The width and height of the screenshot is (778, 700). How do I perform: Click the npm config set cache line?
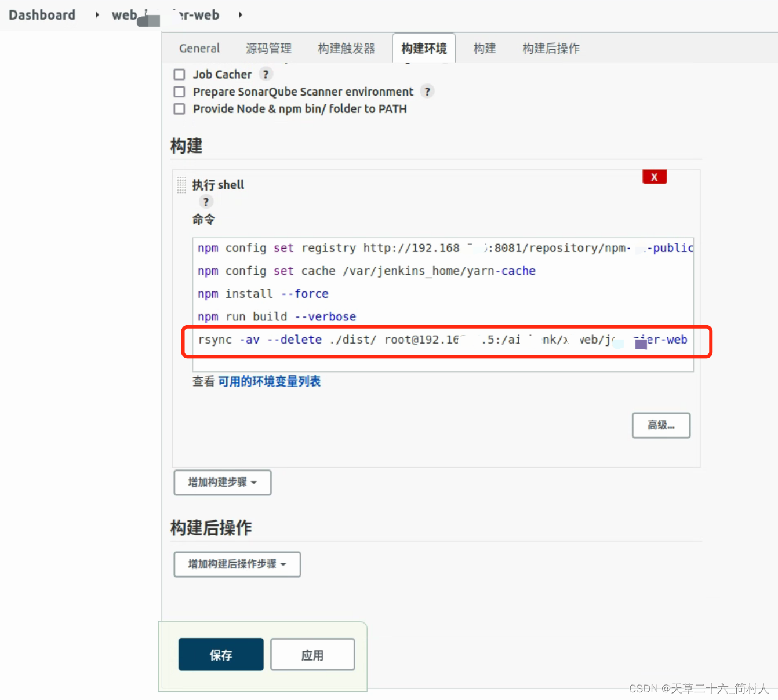pyautogui.click(x=366, y=271)
